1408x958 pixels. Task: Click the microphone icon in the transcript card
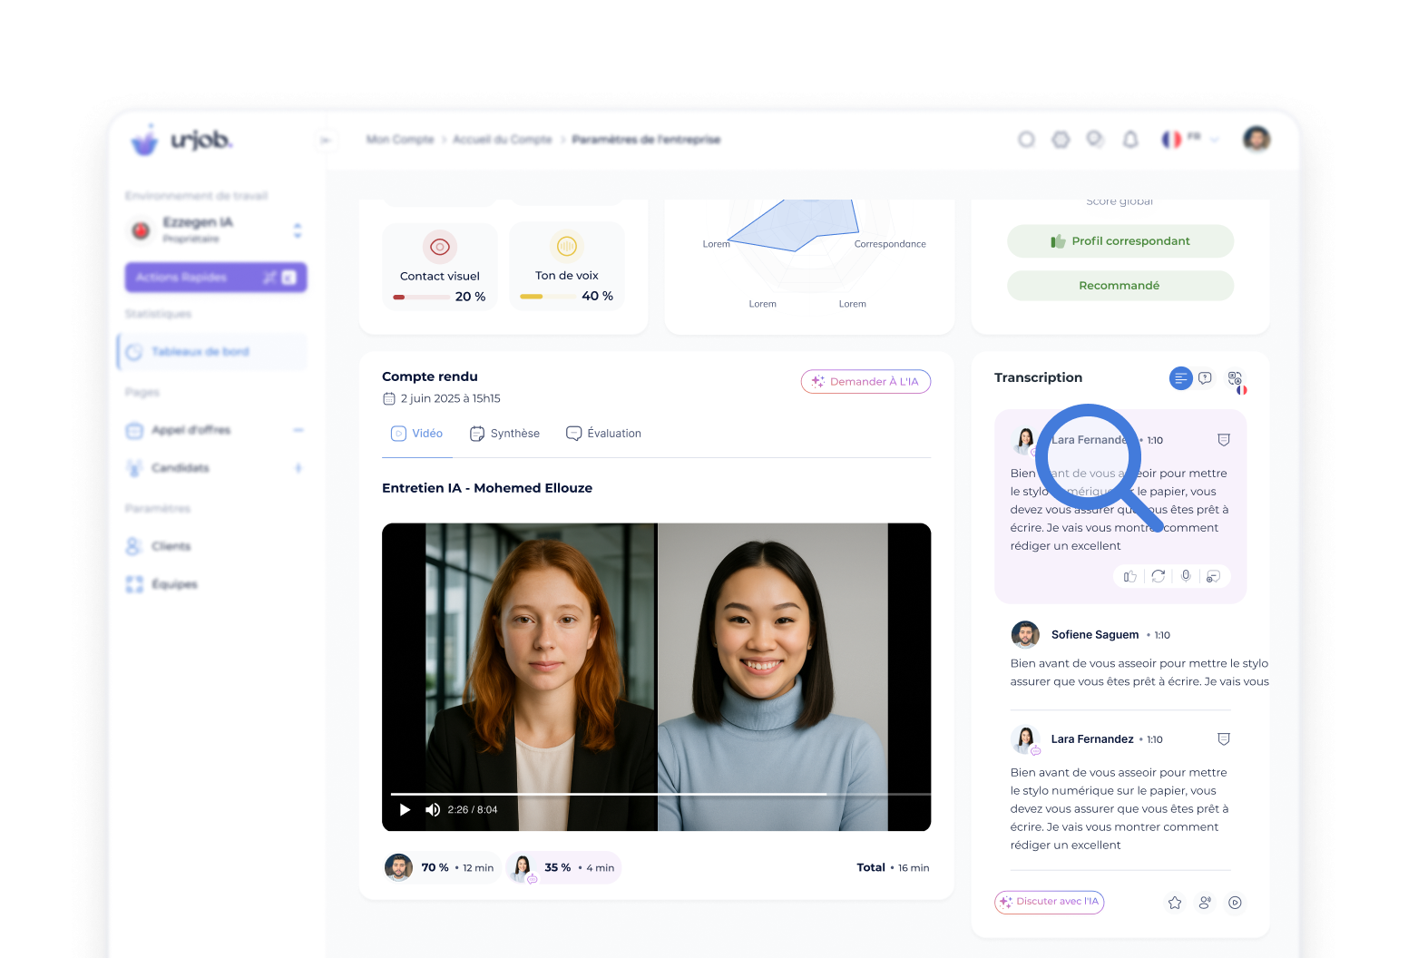pos(1186,576)
